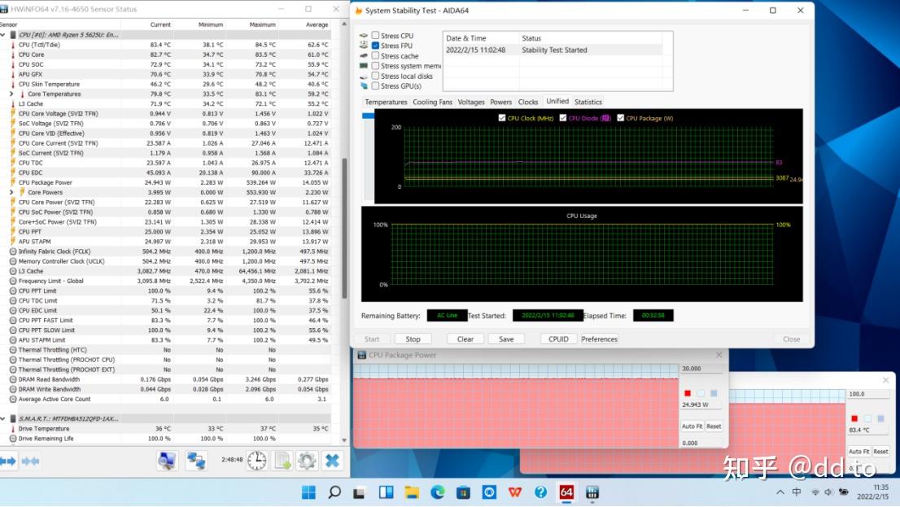Toggle CPU Clock (MHz) graph checkbox
This screenshot has width=900, height=507.
pyautogui.click(x=502, y=118)
